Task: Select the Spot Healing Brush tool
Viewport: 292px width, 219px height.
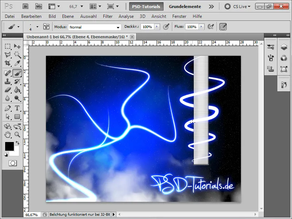Action: click(x=8, y=73)
